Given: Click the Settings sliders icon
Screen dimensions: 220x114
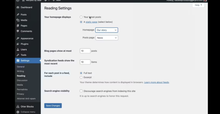Looking at the screenshot, I should (x=18, y=60).
